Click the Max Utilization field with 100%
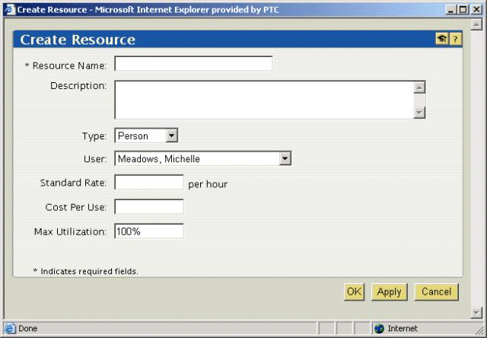The height and width of the screenshot is (338, 487). 149,231
